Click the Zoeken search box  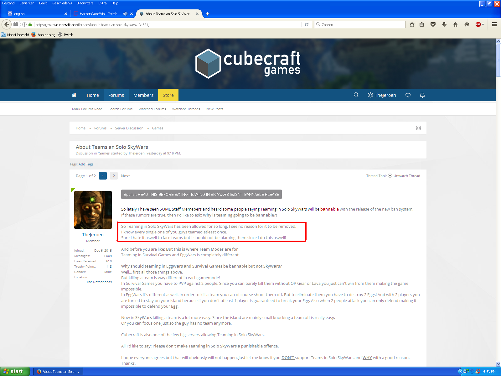pos(360,24)
